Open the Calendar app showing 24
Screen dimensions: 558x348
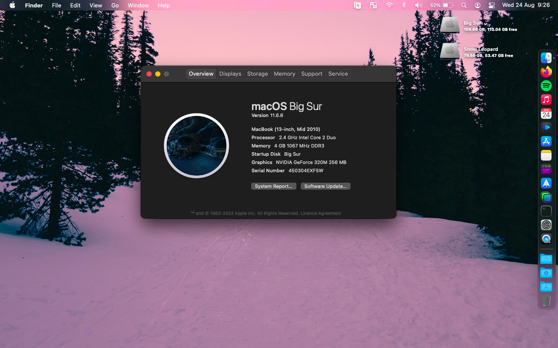coord(546,114)
